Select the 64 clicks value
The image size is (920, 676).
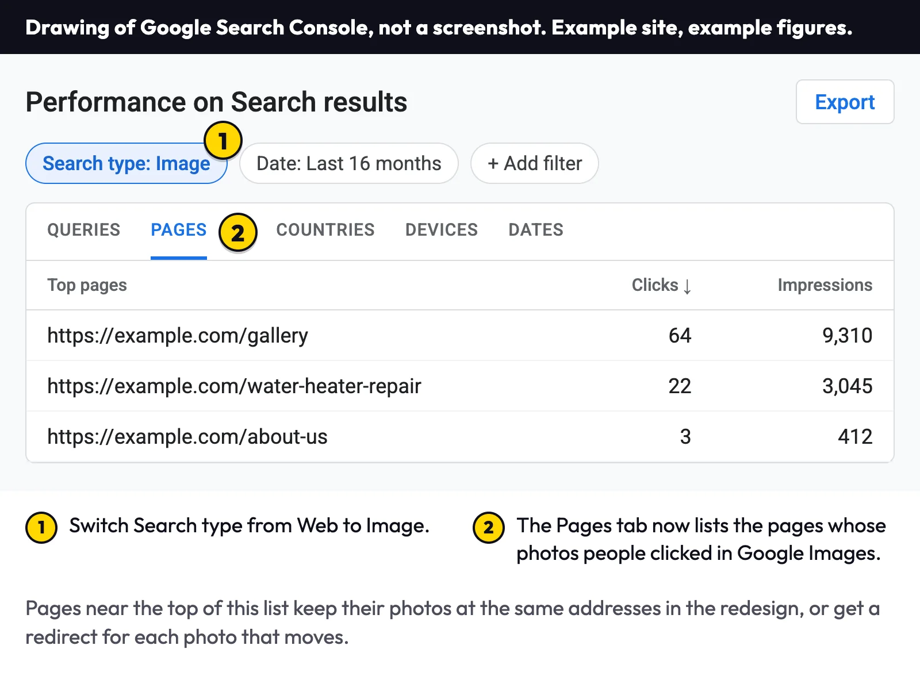tap(680, 336)
